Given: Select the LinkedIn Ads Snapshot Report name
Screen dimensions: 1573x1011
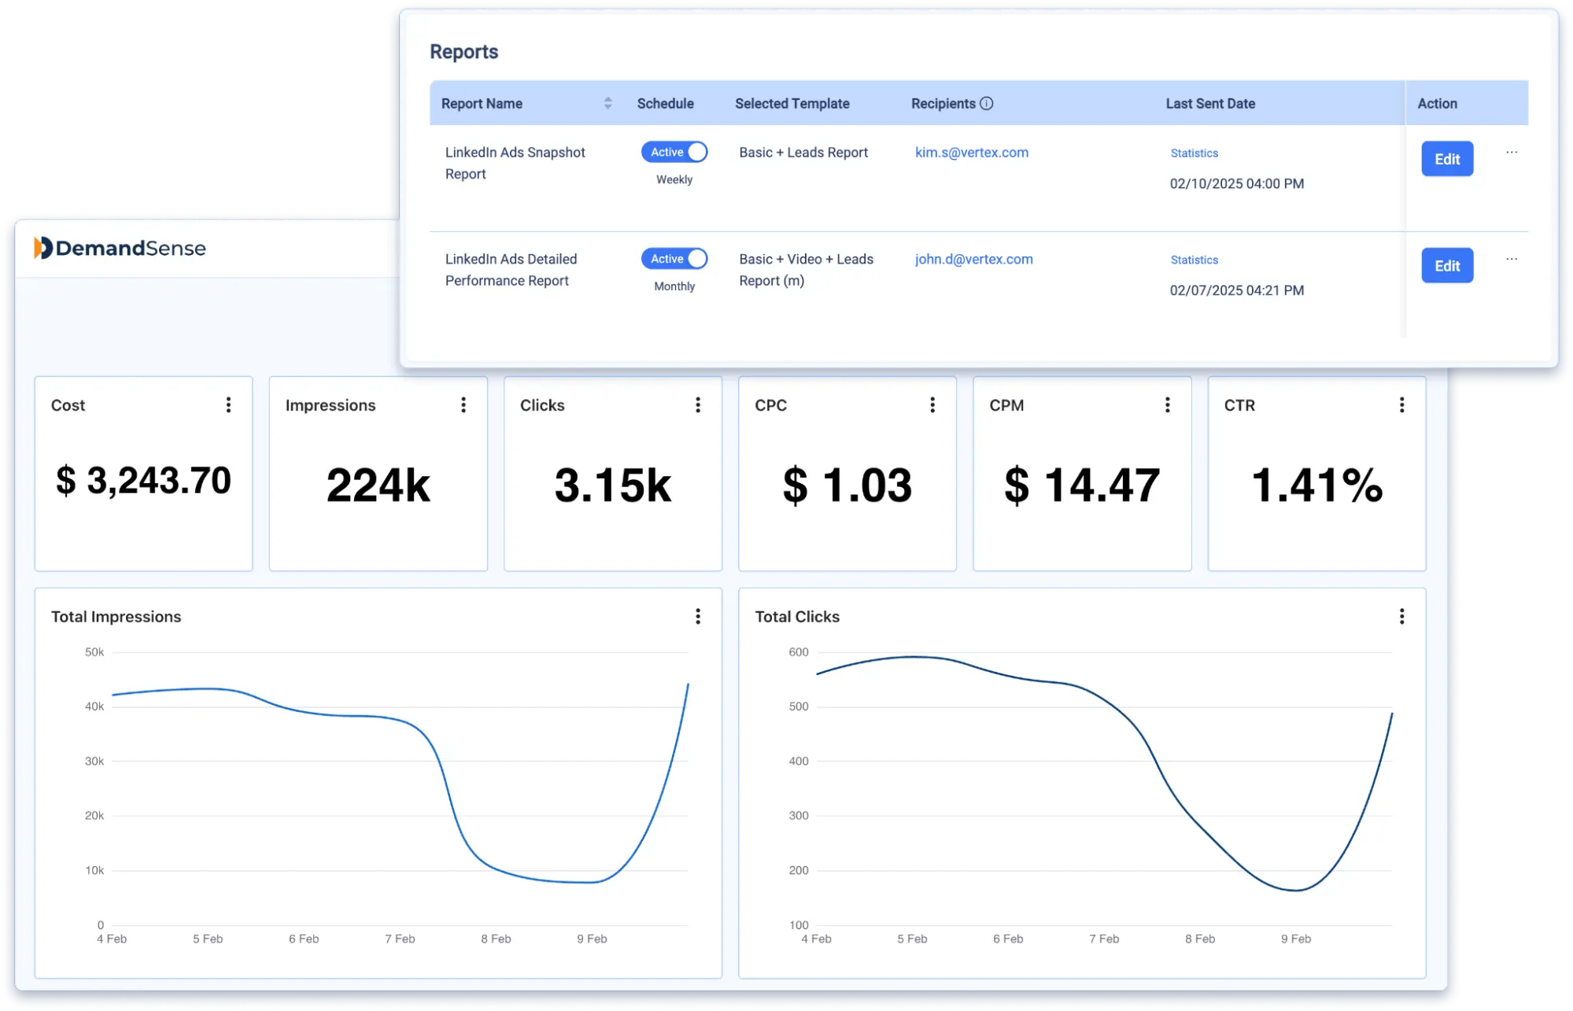Looking at the screenshot, I should pyautogui.click(x=515, y=163).
